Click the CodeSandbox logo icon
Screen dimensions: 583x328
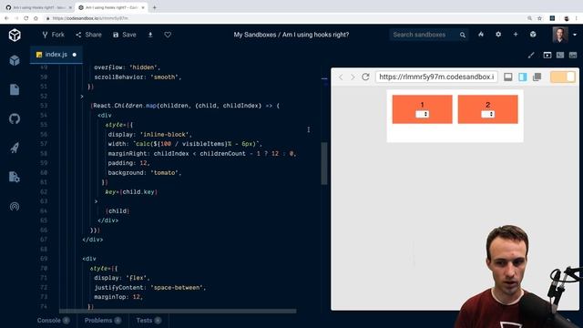(15, 35)
